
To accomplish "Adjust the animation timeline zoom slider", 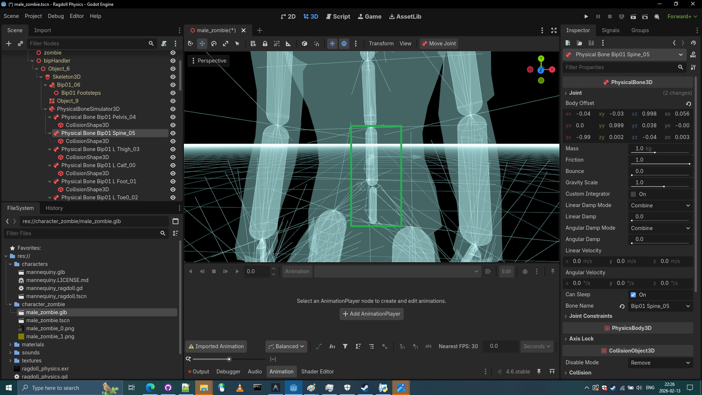I will [x=229, y=359].
